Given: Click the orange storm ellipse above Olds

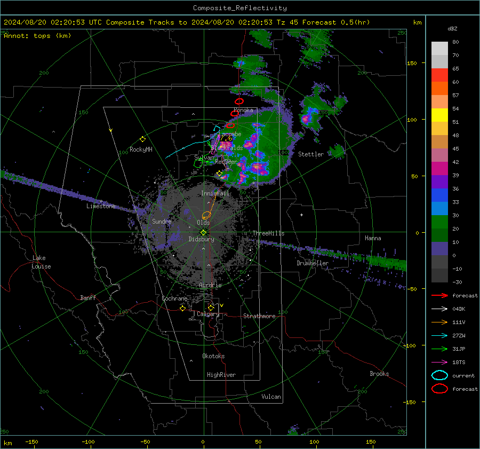Looking at the screenshot, I should [x=206, y=215].
